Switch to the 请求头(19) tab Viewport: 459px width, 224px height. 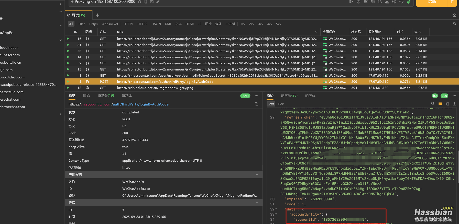click(x=105, y=96)
